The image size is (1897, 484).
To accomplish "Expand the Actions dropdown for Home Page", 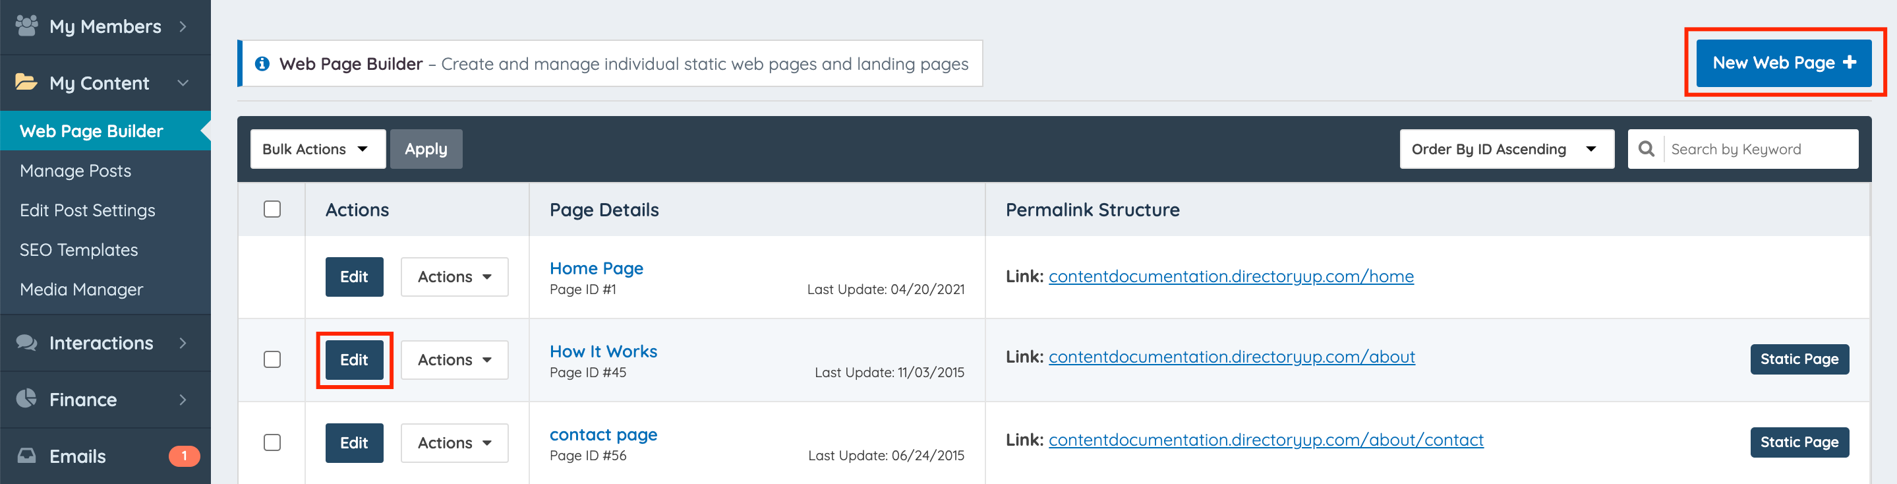I will (x=454, y=277).
